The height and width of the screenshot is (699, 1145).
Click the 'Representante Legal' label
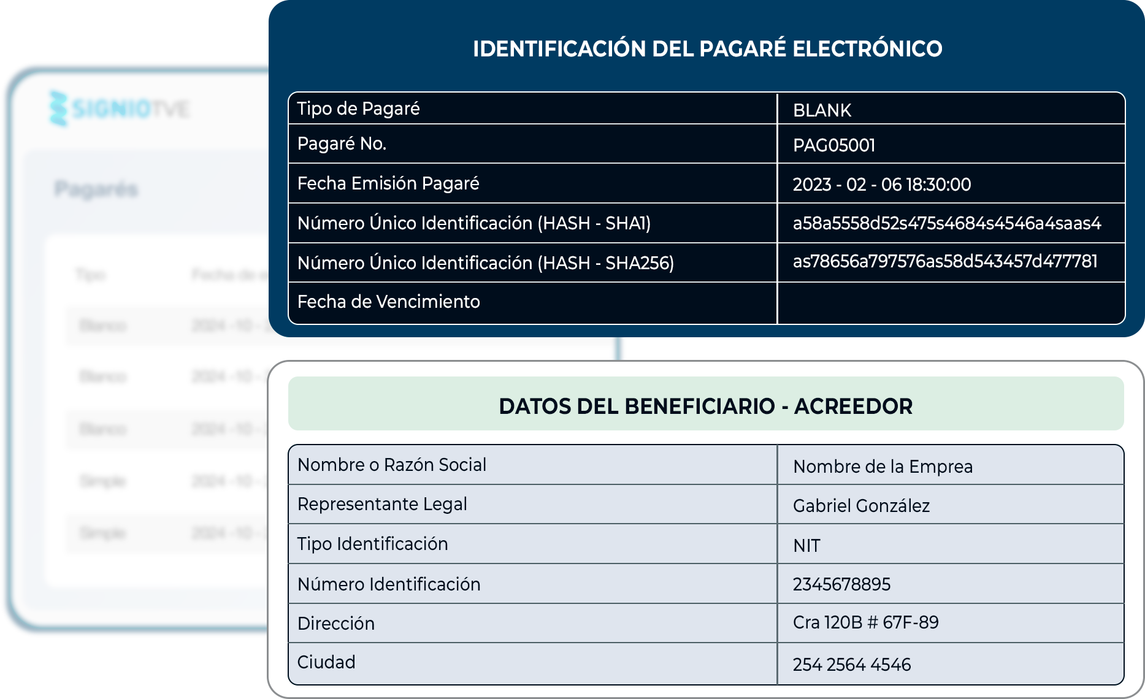click(x=382, y=504)
